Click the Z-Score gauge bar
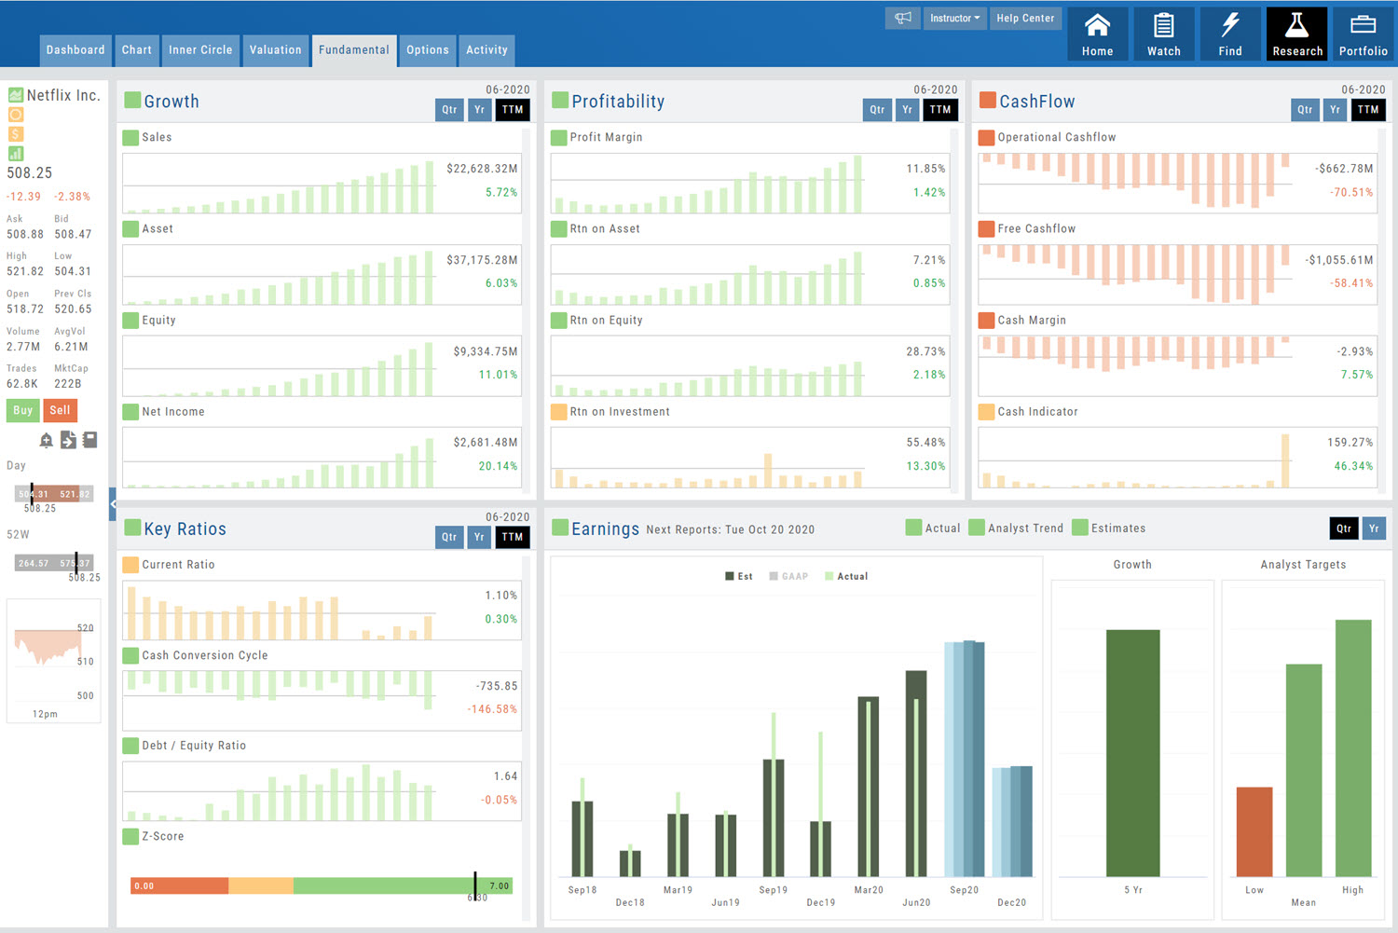Screen dimensions: 1398x933 pos(321,885)
